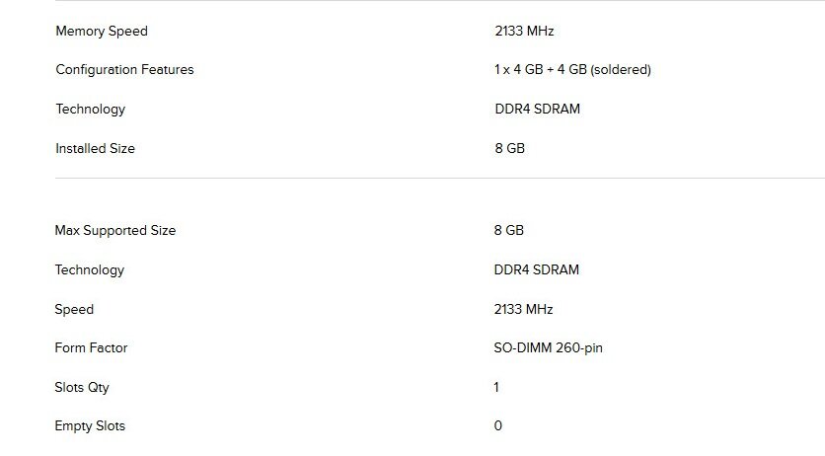Select the 8 GB value for Max Supported Size

[x=508, y=230]
